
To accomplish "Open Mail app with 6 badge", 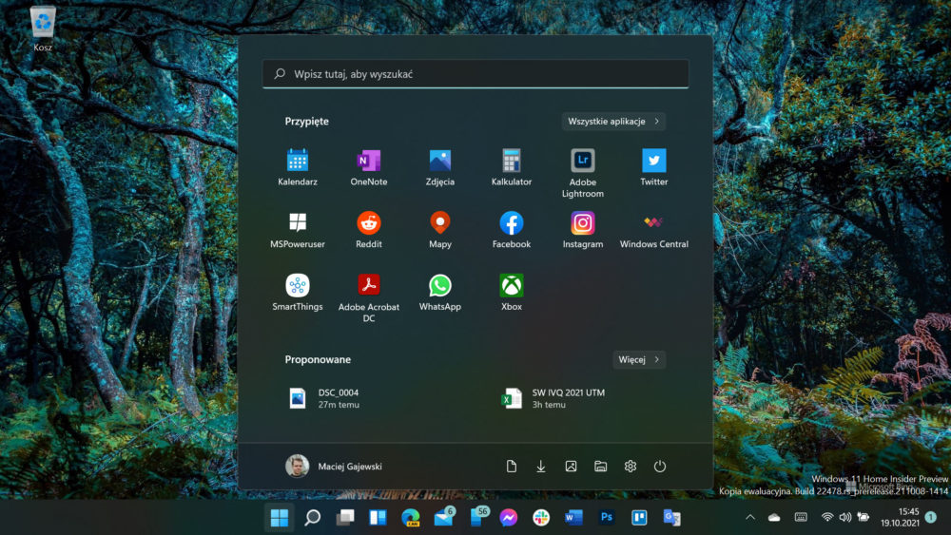I will click(444, 517).
